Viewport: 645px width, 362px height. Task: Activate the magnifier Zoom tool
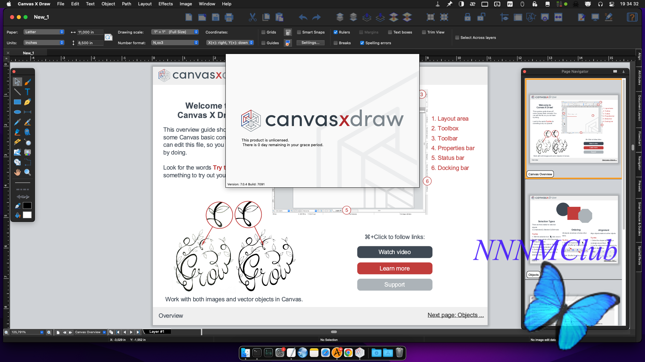coord(28,172)
